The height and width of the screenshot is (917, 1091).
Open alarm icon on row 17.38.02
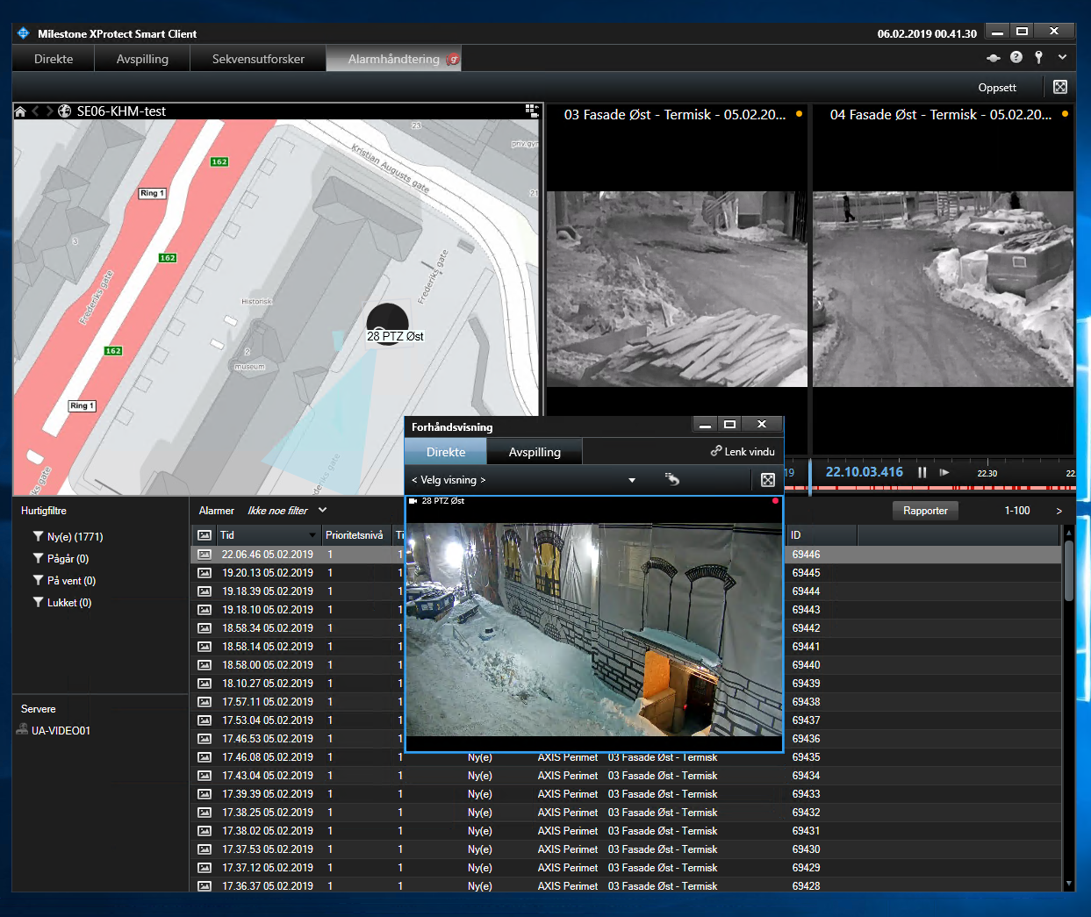[205, 831]
